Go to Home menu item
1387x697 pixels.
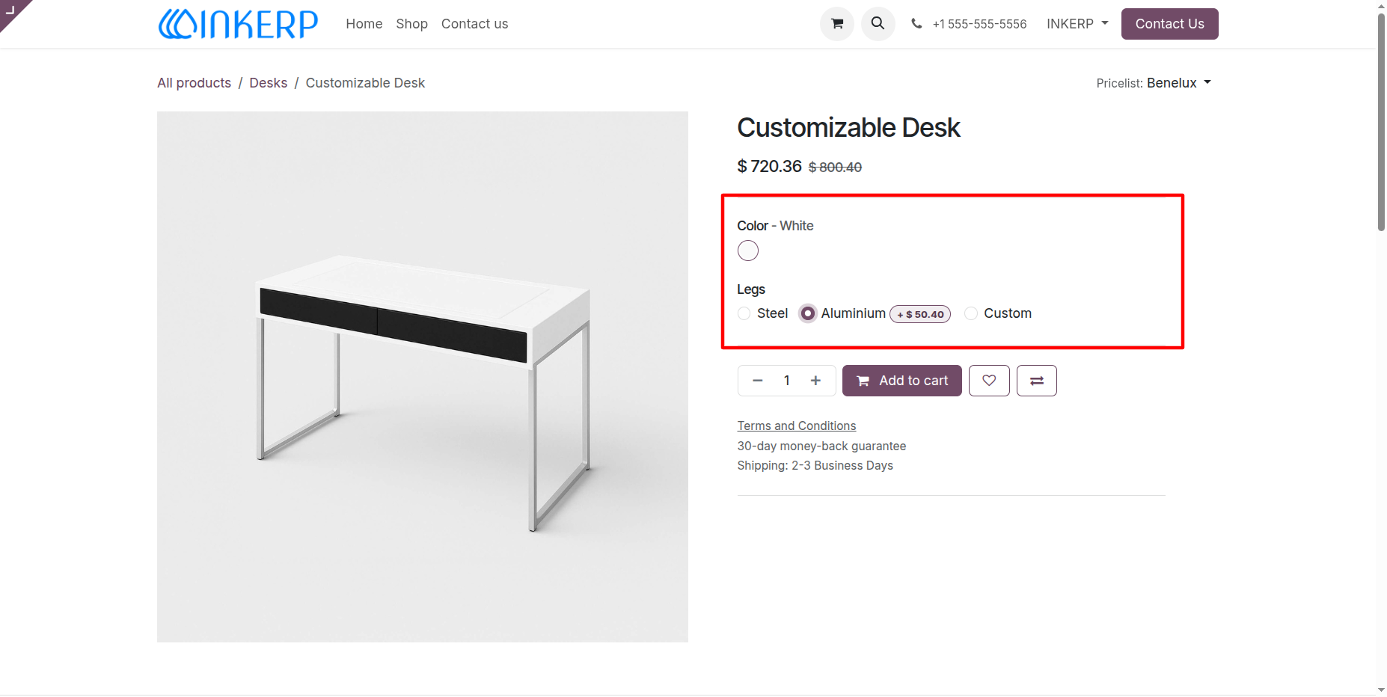[x=364, y=24]
